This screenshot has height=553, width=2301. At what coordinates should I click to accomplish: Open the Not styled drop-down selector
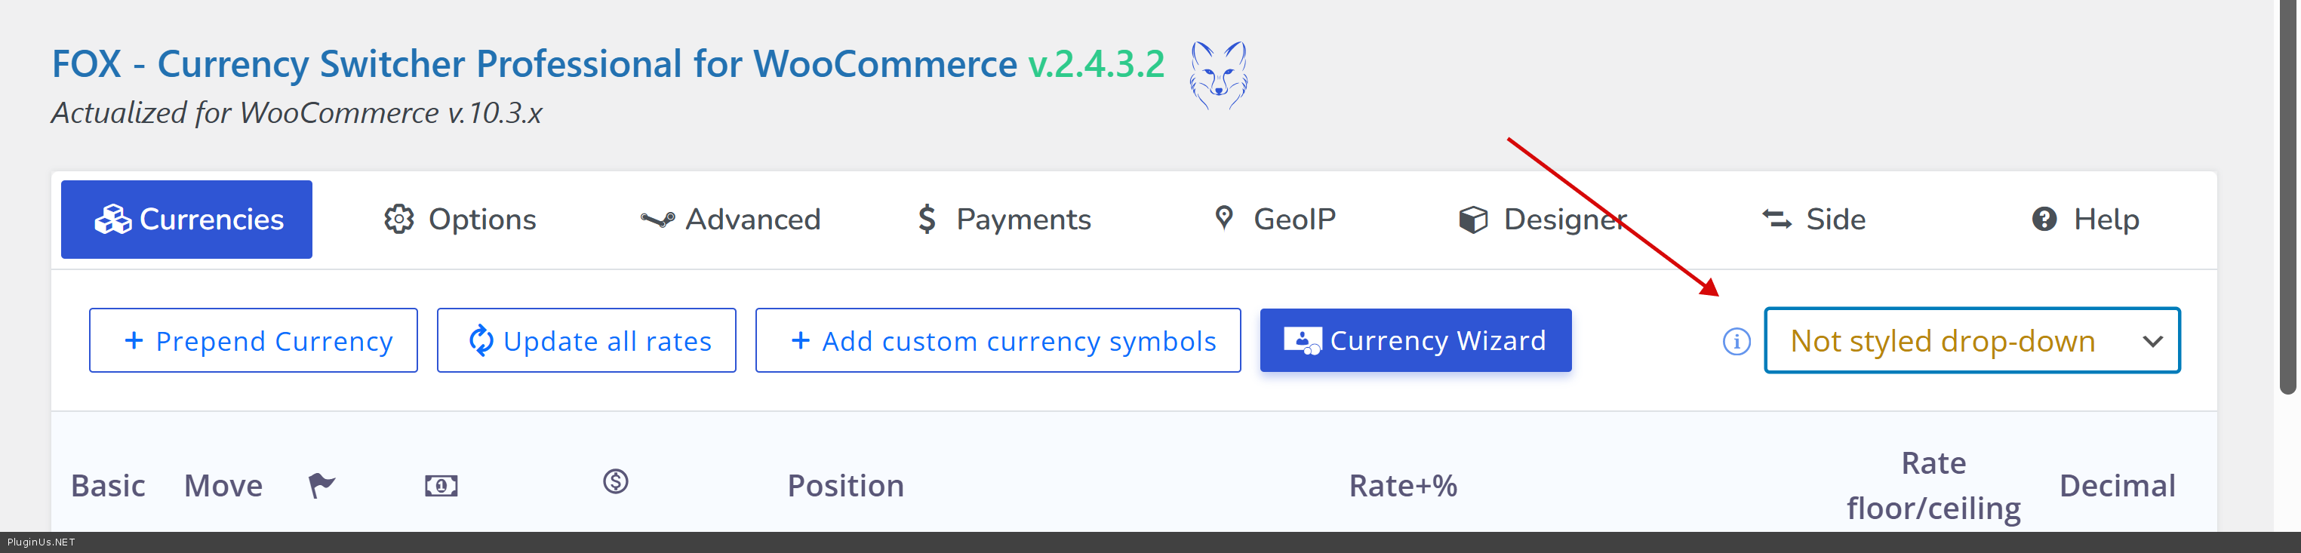pyautogui.click(x=1943, y=341)
